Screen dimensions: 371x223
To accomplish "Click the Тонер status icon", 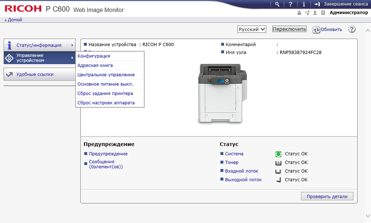I will coord(278,162).
